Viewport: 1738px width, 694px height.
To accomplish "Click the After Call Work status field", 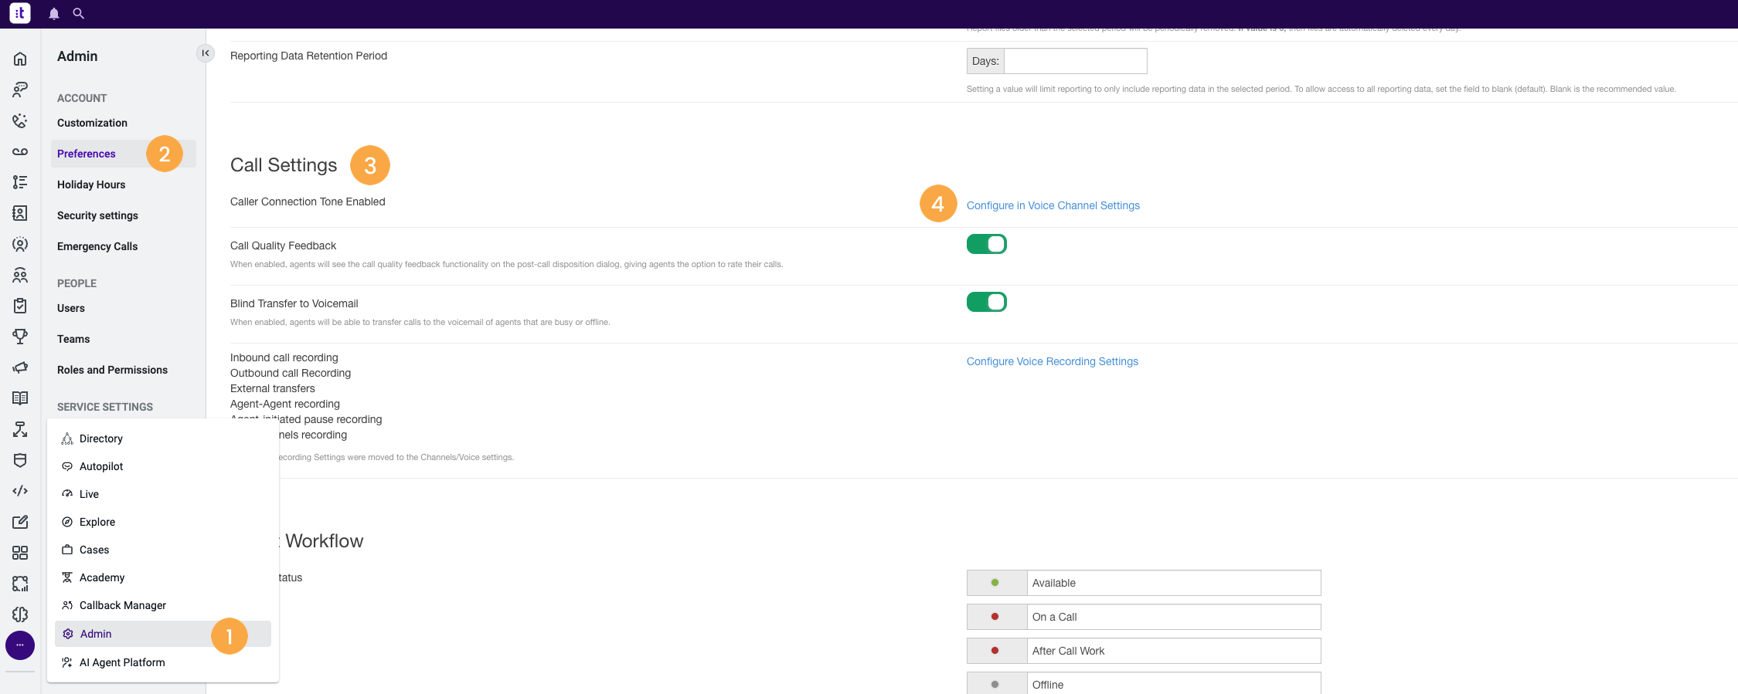I will point(1174,651).
